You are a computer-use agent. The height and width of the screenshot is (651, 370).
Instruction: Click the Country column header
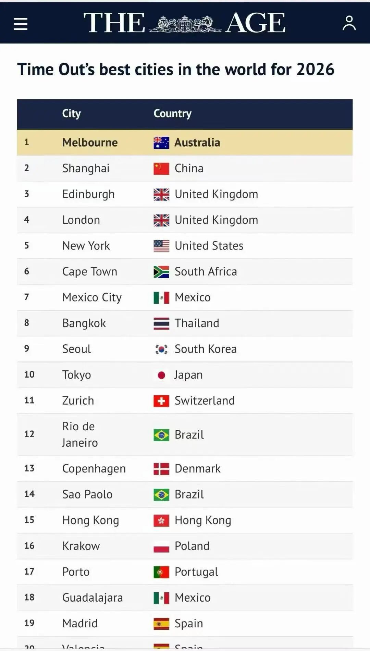coord(172,113)
